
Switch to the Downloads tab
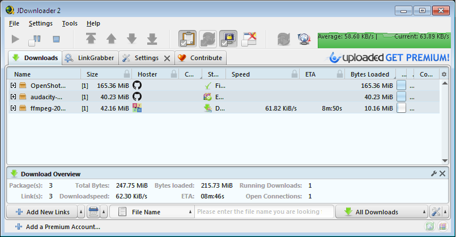35,58
